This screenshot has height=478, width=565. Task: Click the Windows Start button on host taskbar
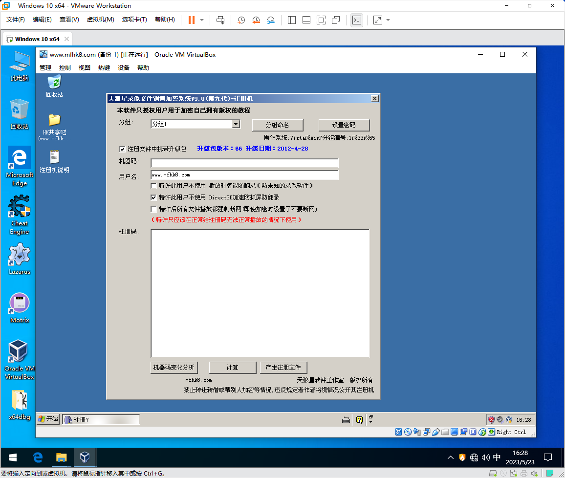coord(13,458)
